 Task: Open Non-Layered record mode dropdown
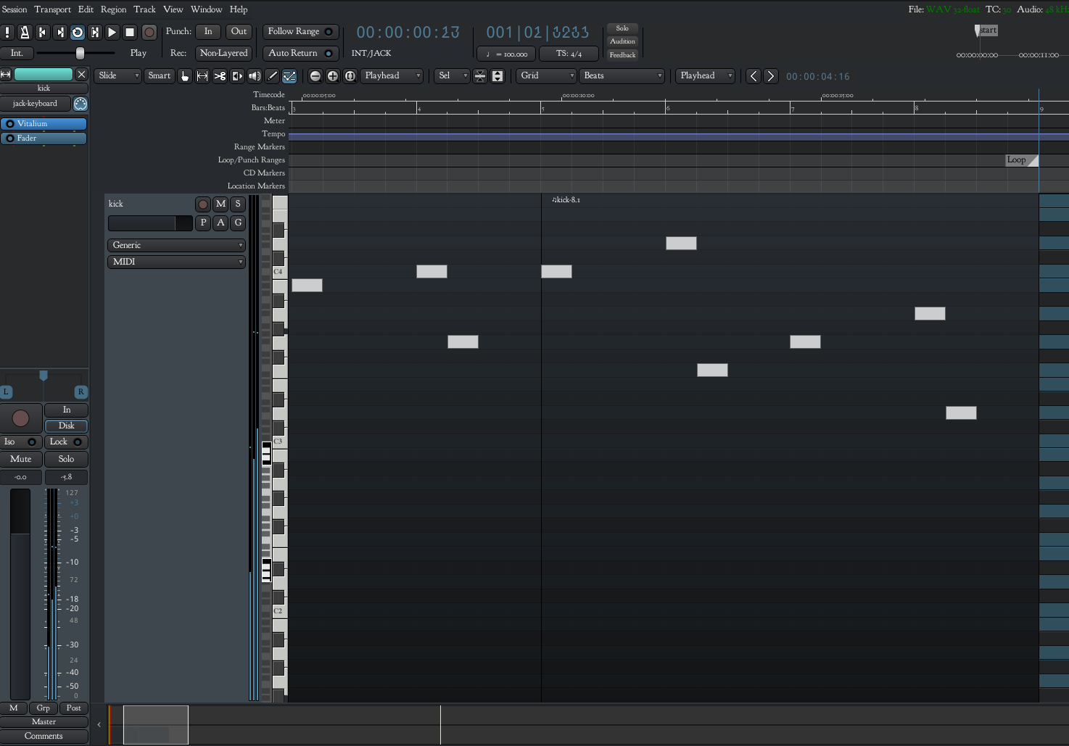223,53
